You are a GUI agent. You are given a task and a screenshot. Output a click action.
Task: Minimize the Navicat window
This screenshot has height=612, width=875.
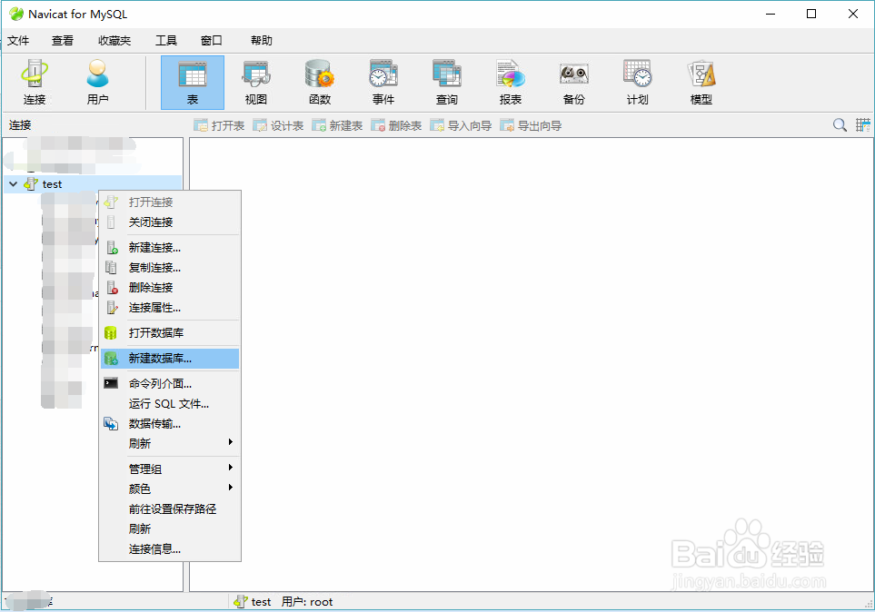771,14
